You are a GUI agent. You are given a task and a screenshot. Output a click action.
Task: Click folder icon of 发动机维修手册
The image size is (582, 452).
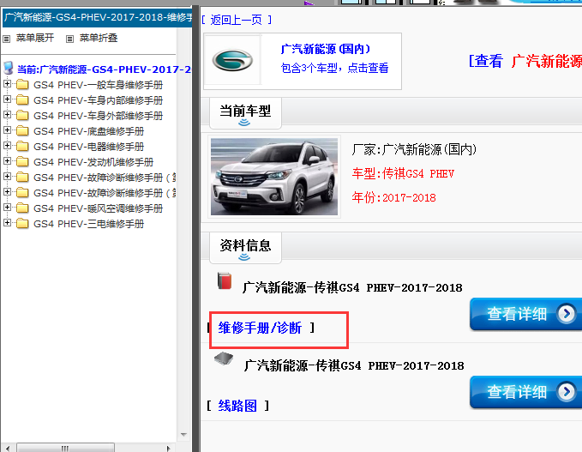coord(22,161)
